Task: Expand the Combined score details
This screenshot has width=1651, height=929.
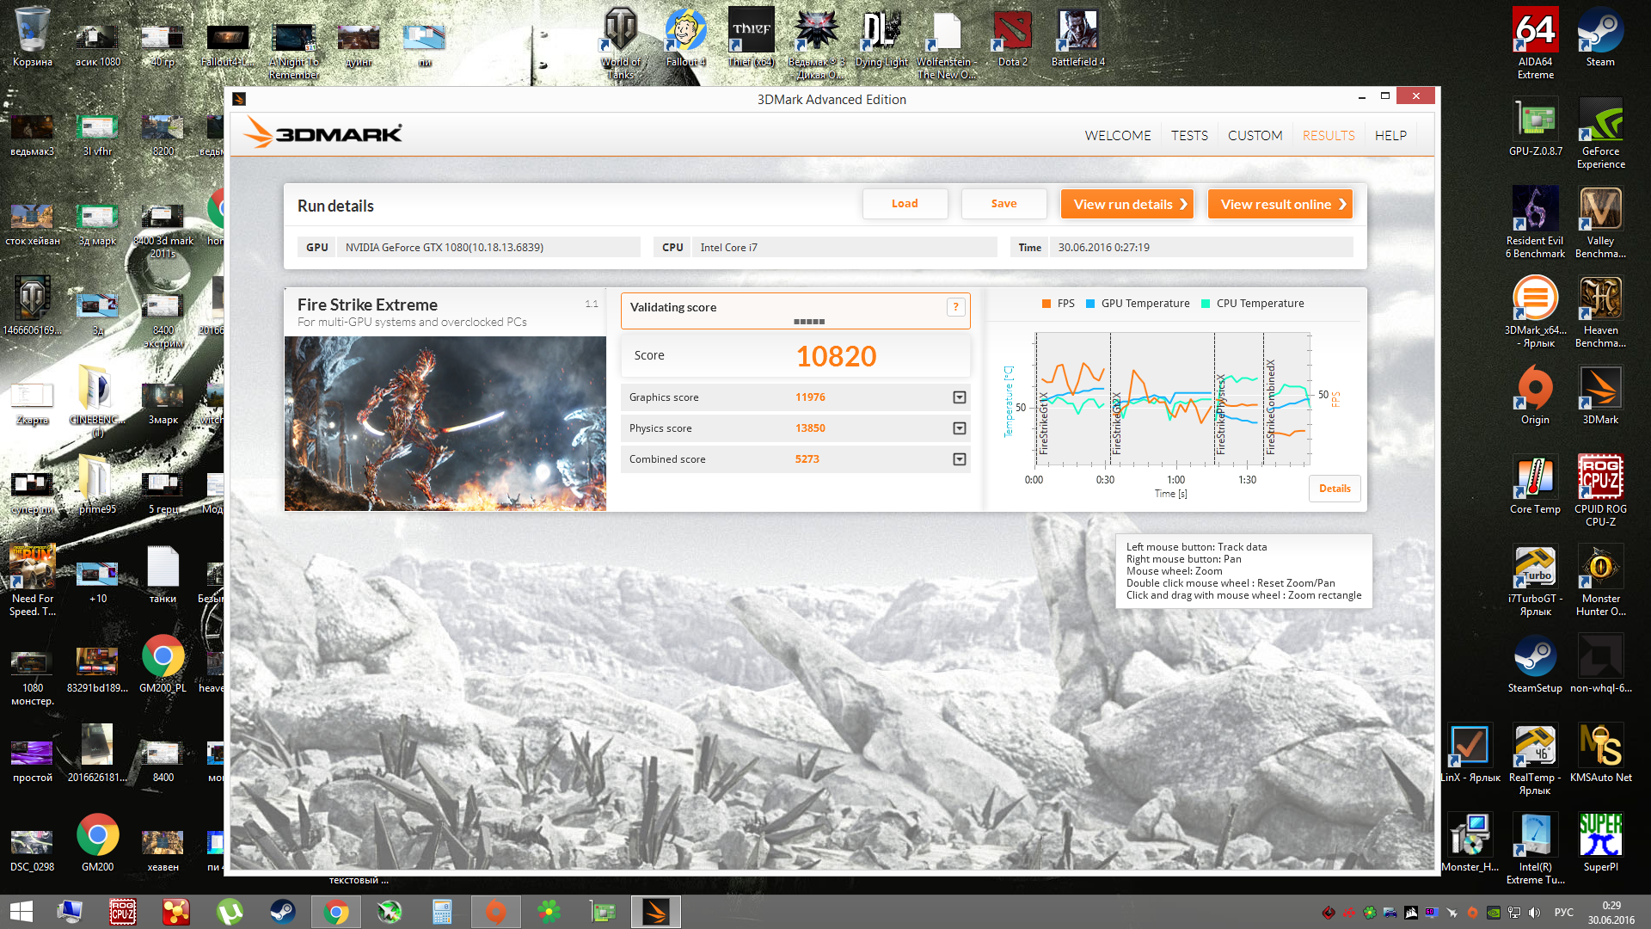Action: click(959, 459)
